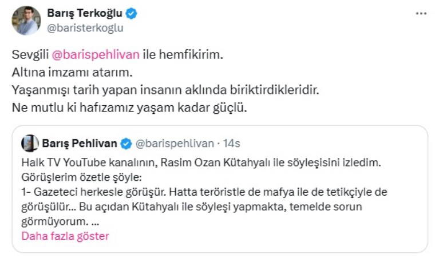The height and width of the screenshot is (262, 435).
Task: Click Barış Pehlivan's small avatar in the quoted tweet
Action: coord(30,143)
